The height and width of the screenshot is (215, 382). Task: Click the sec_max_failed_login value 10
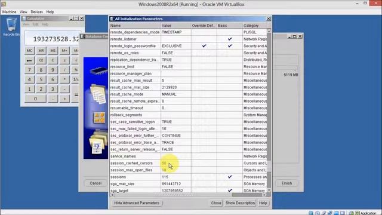point(164,129)
